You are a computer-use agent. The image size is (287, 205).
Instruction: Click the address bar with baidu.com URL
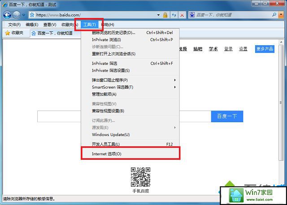pos(94,15)
